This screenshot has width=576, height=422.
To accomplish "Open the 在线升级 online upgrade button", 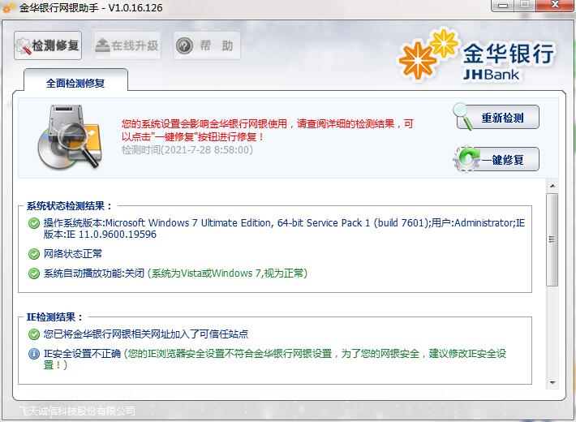I will [127, 45].
